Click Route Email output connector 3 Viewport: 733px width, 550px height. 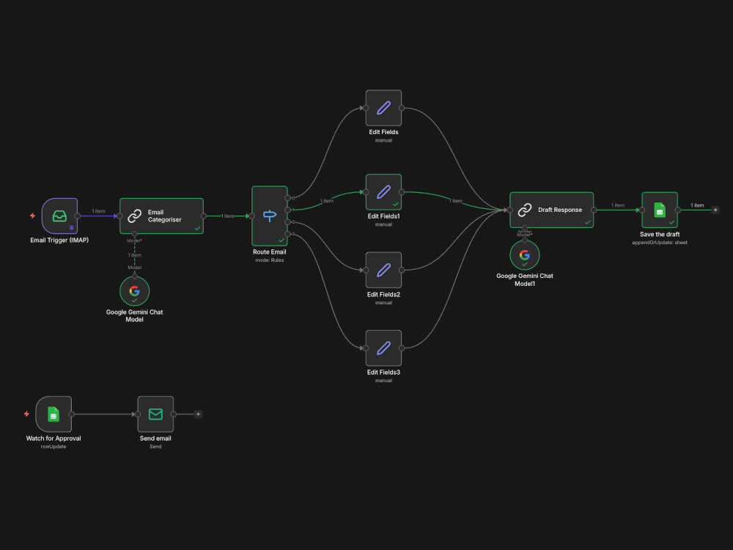[x=287, y=234]
